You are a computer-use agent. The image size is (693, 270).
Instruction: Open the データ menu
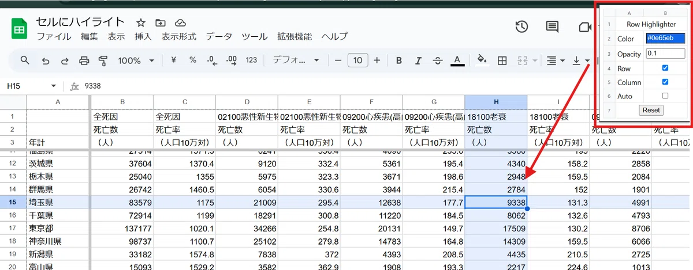point(219,36)
